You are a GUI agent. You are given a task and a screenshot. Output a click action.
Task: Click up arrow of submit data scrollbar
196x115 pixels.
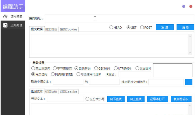190,36
